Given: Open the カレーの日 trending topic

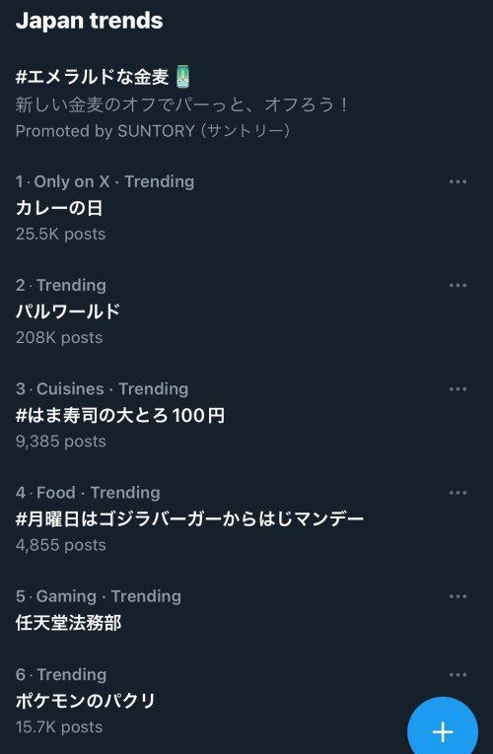Looking at the screenshot, I should coord(59,208).
